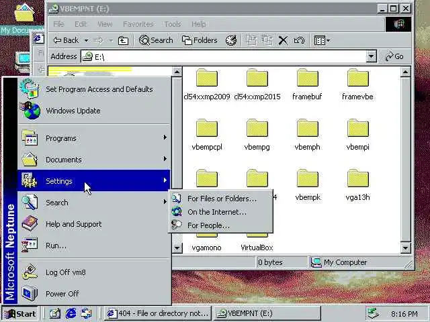Select the vbemph folder

307,135
